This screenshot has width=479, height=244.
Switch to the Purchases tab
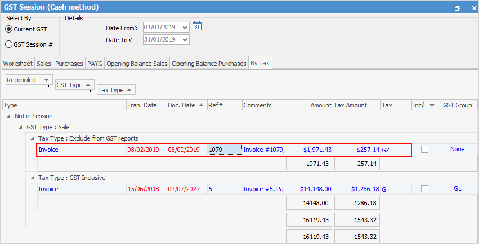pyautogui.click(x=69, y=64)
